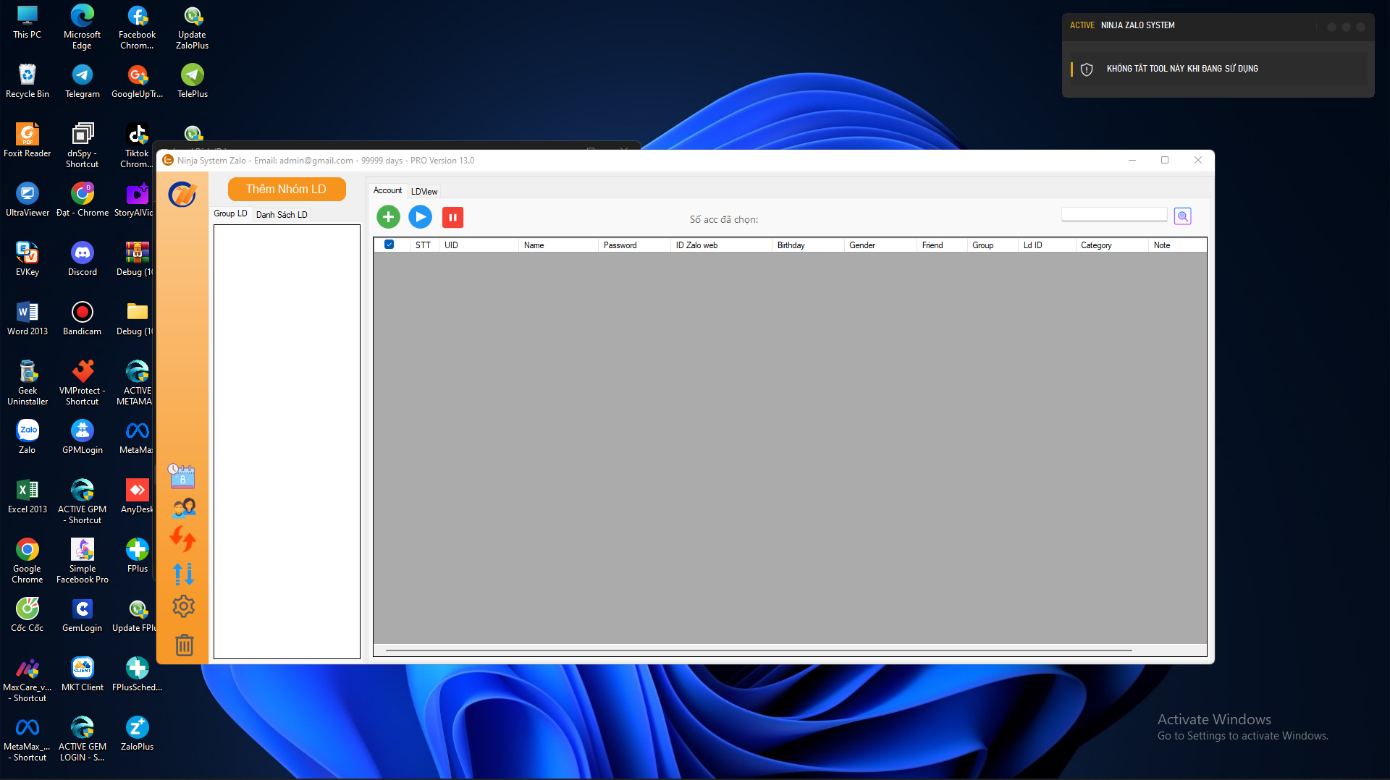Select the Group LD tab

point(230,213)
